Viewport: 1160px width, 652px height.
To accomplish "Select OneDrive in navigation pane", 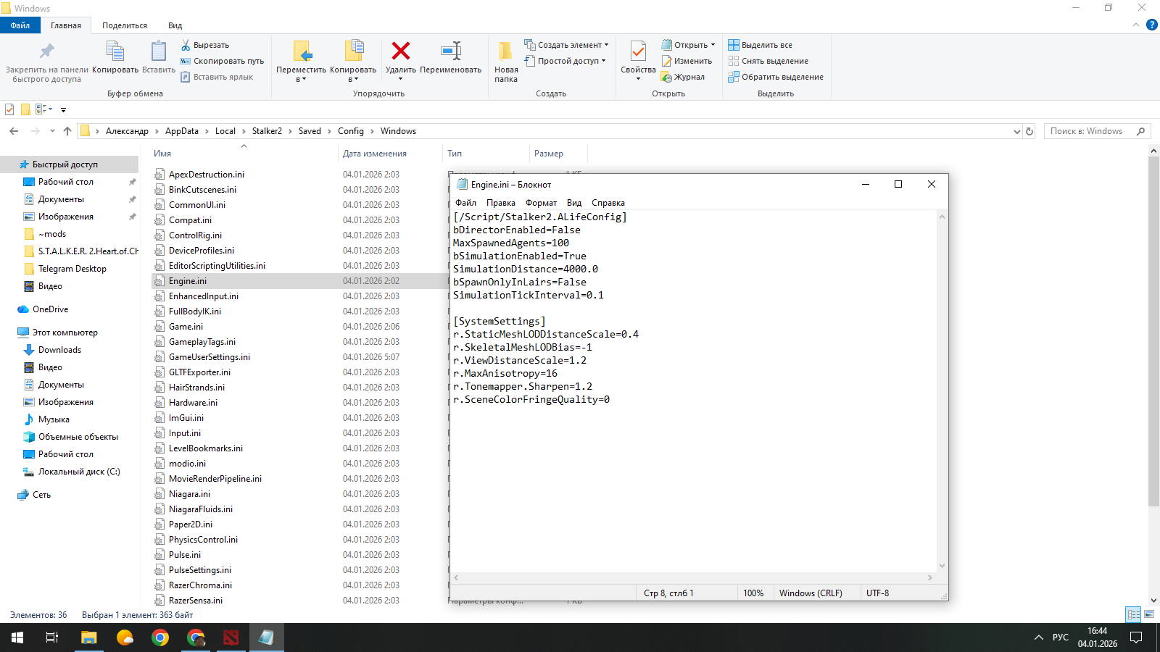I will click(x=50, y=309).
